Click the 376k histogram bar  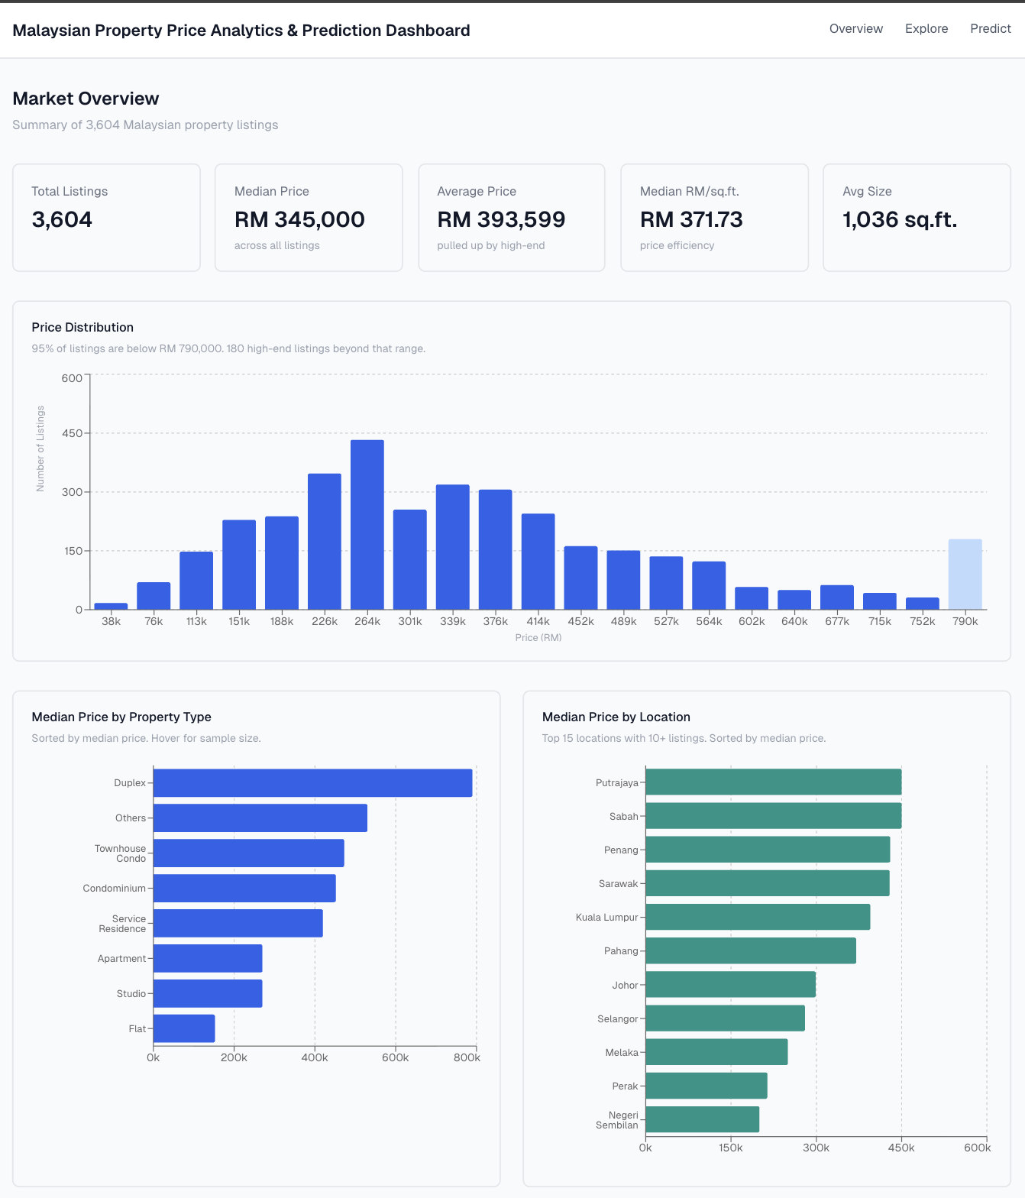[x=496, y=549]
